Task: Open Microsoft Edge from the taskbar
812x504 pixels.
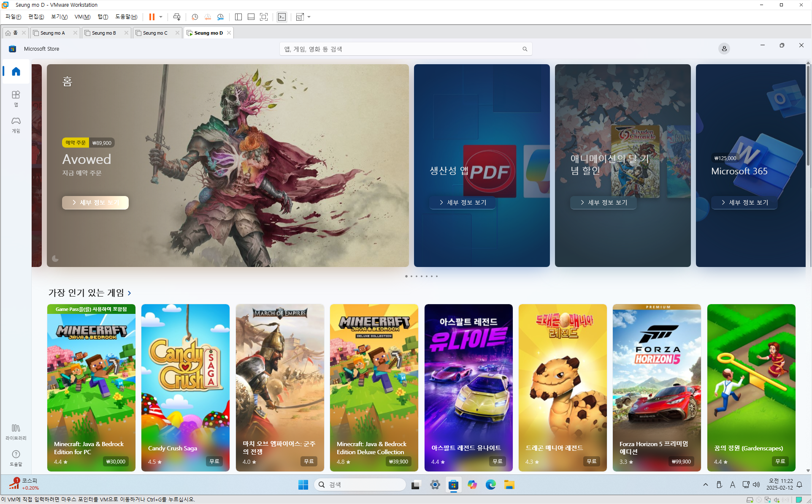Action: [x=490, y=485]
